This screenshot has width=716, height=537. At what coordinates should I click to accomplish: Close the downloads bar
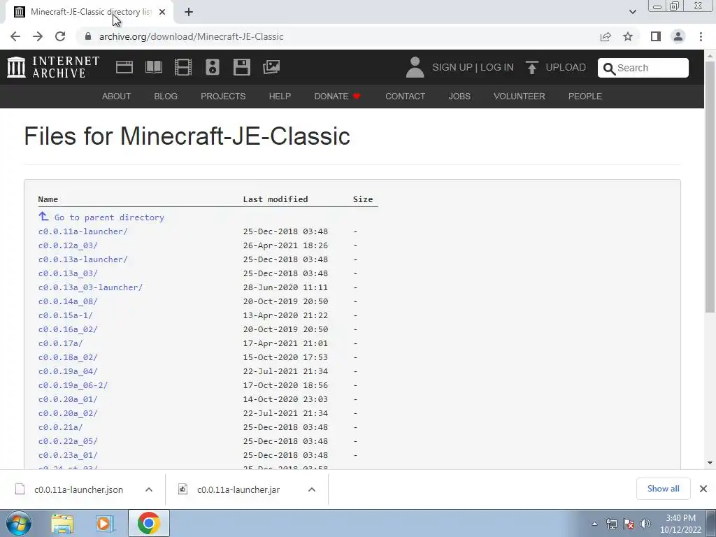tap(703, 489)
